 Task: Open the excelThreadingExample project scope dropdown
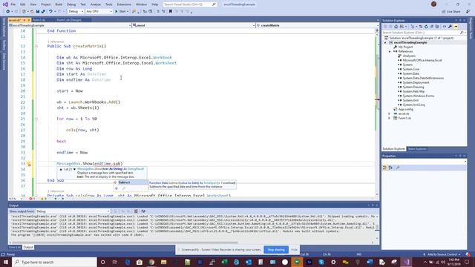[70, 25]
